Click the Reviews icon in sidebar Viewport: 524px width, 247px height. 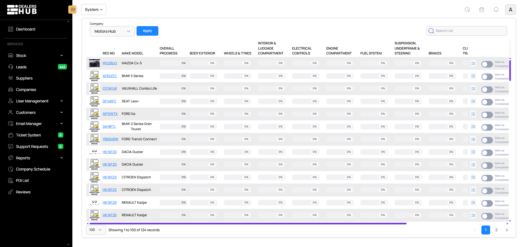pos(11,192)
